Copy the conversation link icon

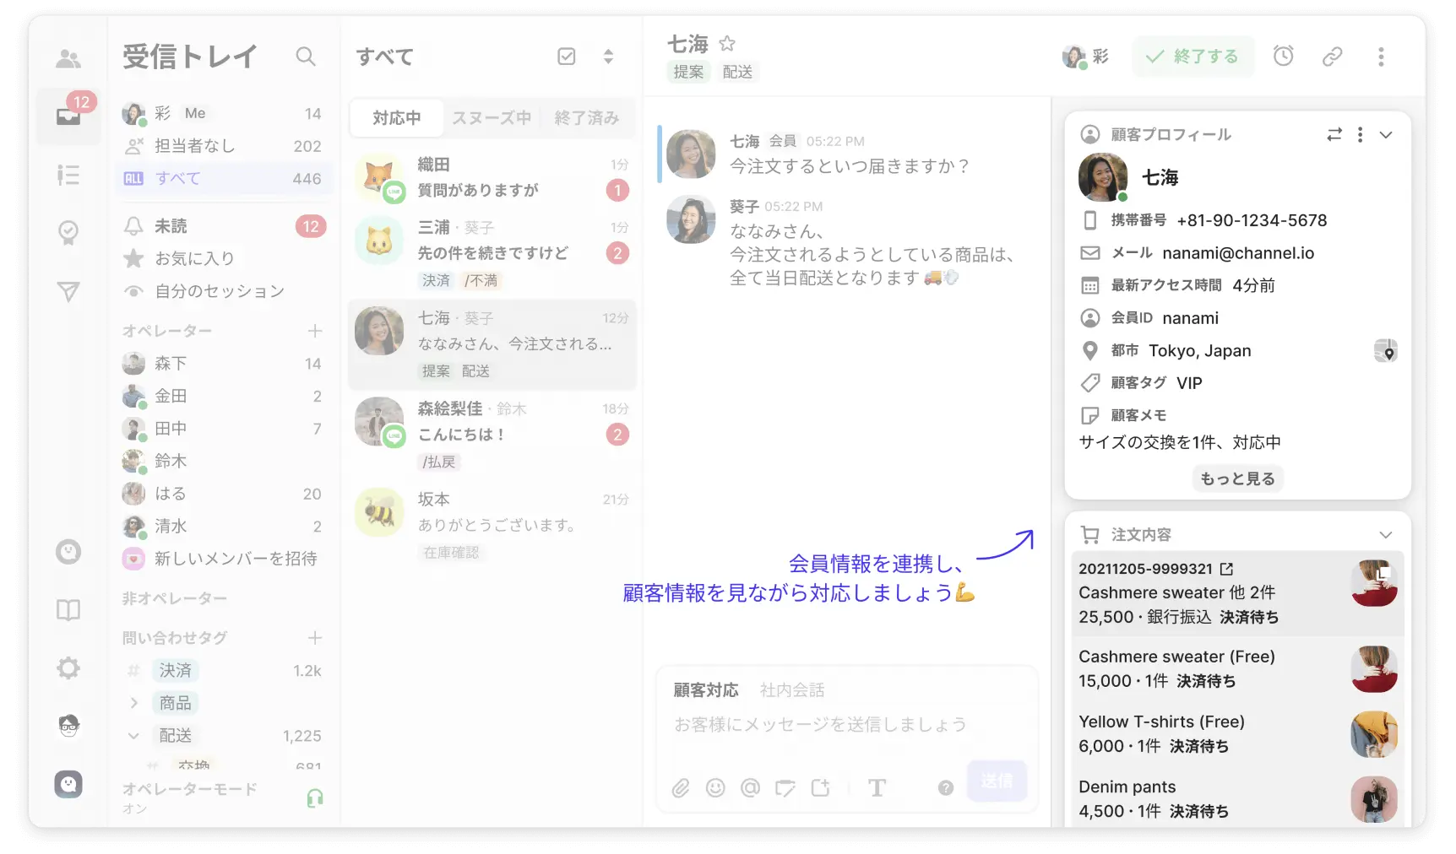tap(1332, 56)
